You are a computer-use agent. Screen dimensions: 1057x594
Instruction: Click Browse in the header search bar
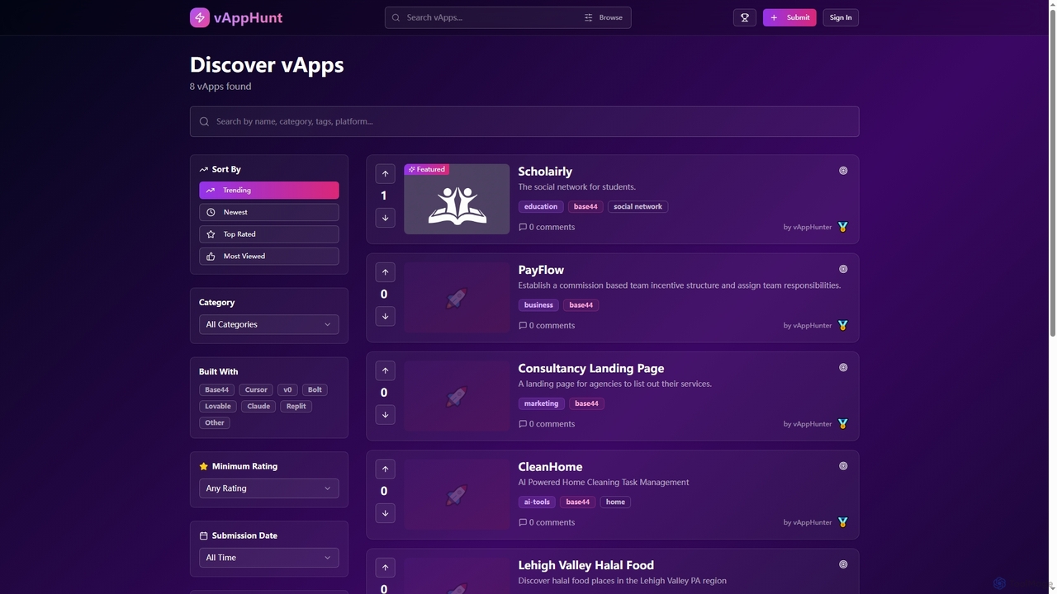[604, 17]
